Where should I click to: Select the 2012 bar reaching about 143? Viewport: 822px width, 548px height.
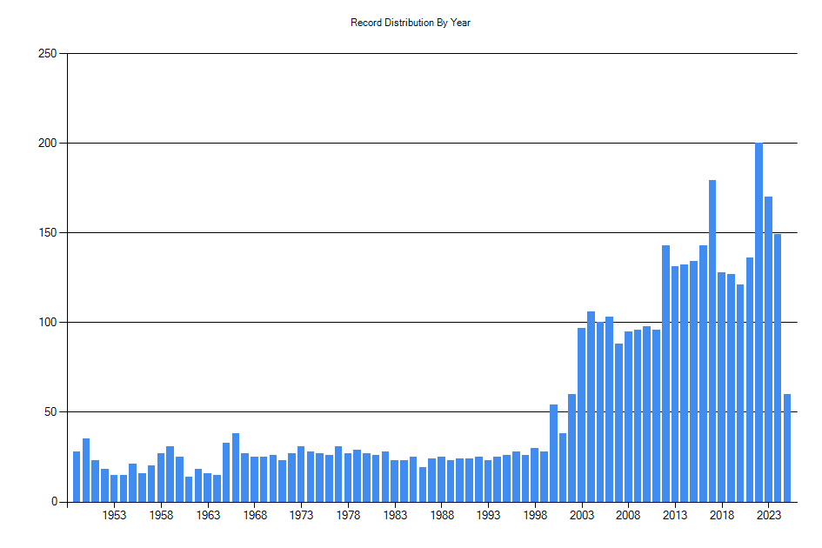click(x=665, y=373)
